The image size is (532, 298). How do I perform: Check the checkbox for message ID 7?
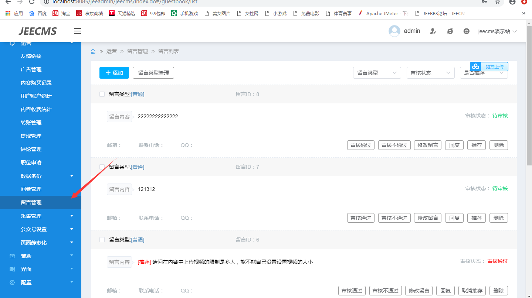coord(102,167)
